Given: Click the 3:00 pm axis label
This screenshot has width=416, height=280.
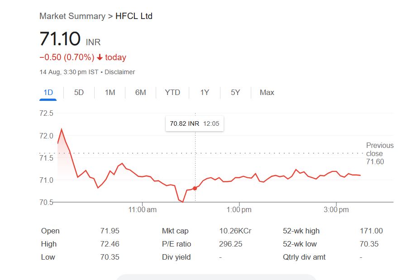Looking at the screenshot, I should [336, 210].
